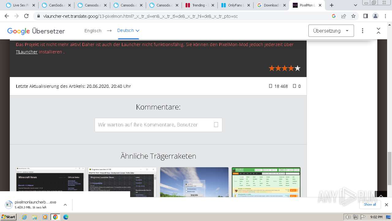Click pixelmonlauncher exe download item
Image resolution: width=392 pixels, height=221 pixels.
click(x=35, y=205)
